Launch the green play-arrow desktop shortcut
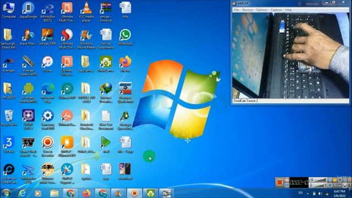The image size is (352, 198). (106, 145)
